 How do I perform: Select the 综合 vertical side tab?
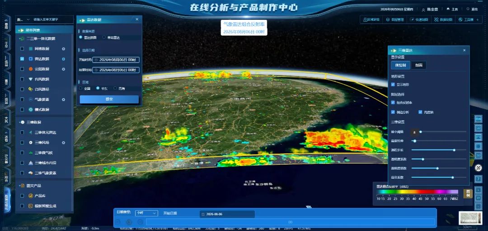(6, 177)
